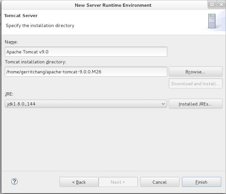Screen dimensions: 226x194
Task: Open the help question mark icon
Action: (14, 181)
